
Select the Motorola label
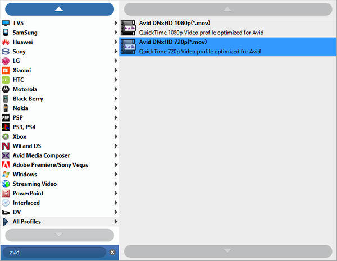[25, 89]
